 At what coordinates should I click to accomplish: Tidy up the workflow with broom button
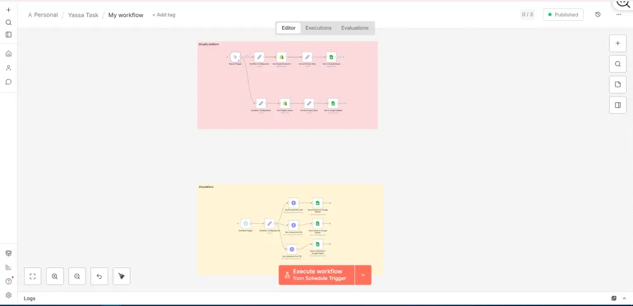point(122,276)
